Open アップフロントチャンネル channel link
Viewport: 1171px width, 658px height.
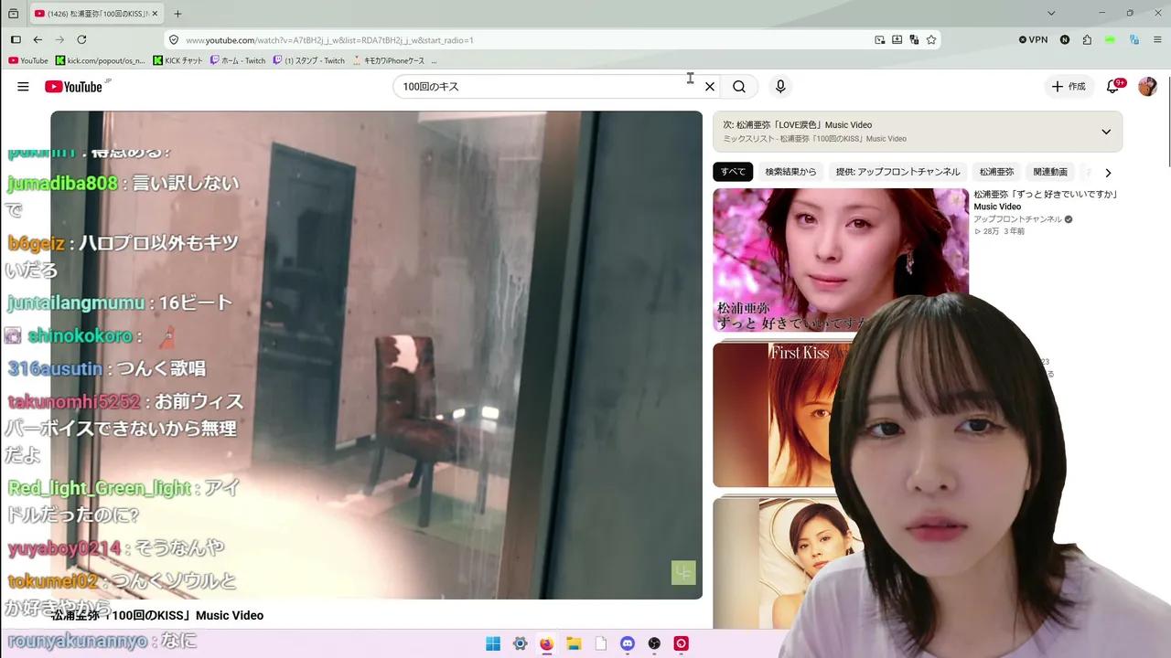point(1017,219)
